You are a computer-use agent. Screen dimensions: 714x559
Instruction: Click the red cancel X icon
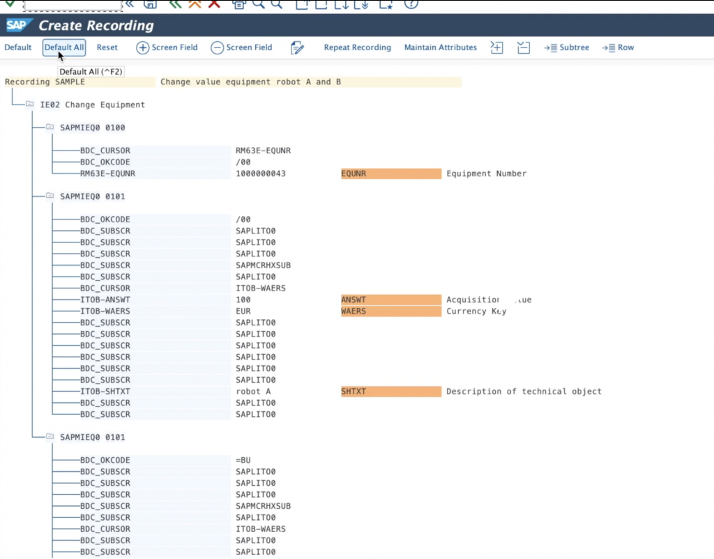[214, 3]
